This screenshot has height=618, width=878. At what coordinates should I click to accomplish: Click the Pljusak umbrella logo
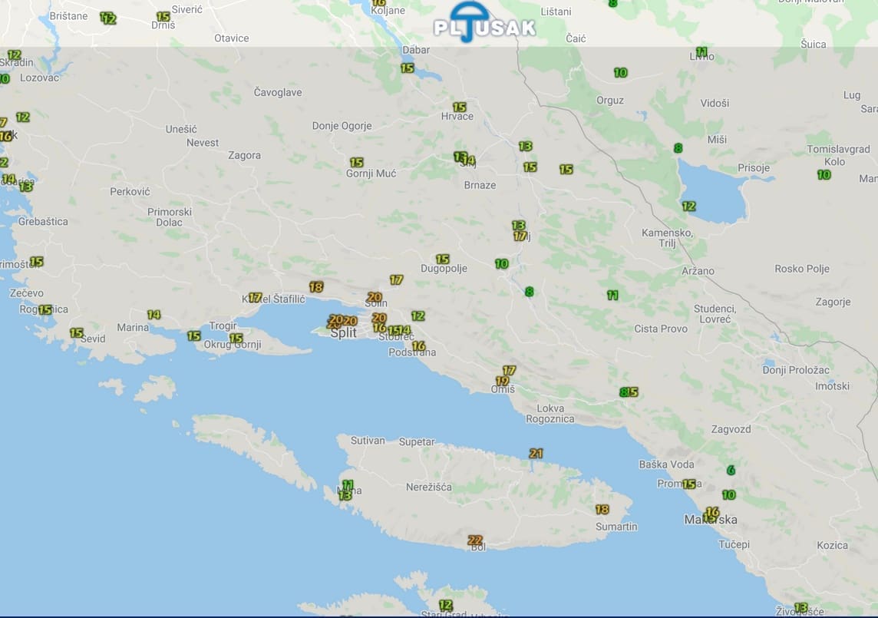pos(484,22)
